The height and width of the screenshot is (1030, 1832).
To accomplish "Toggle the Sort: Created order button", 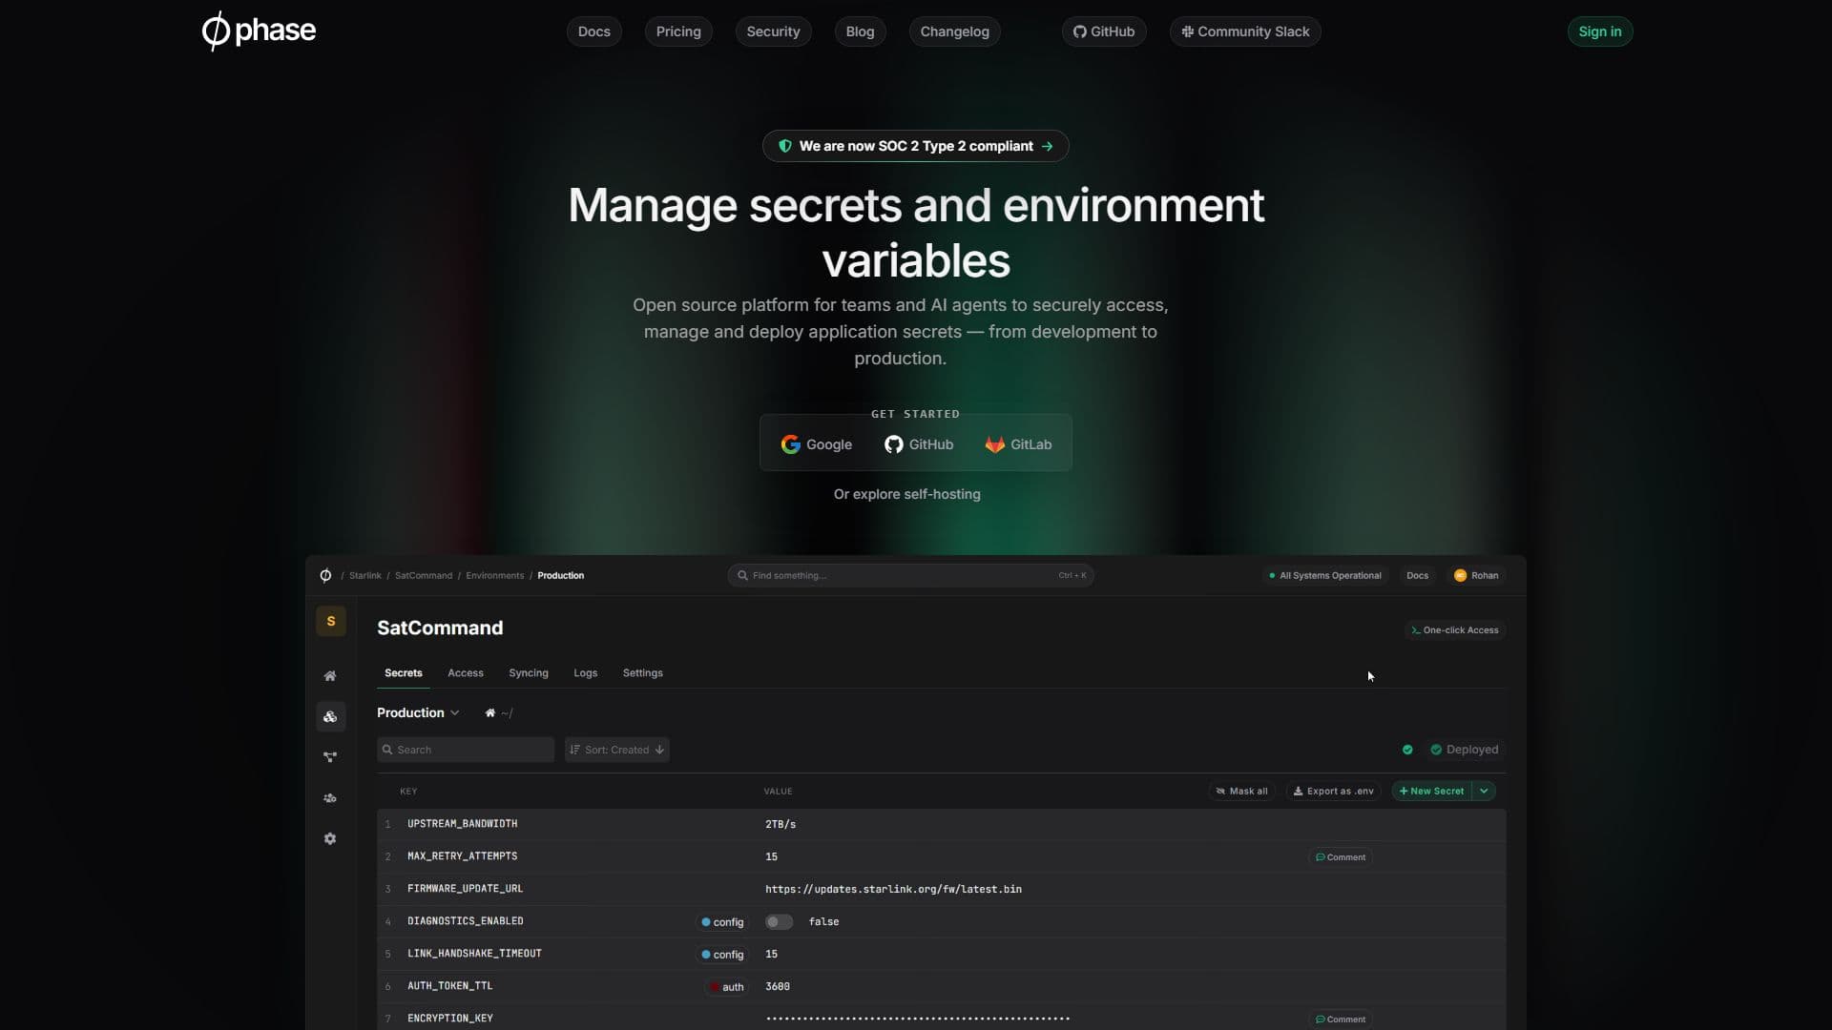I will coord(617,750).
